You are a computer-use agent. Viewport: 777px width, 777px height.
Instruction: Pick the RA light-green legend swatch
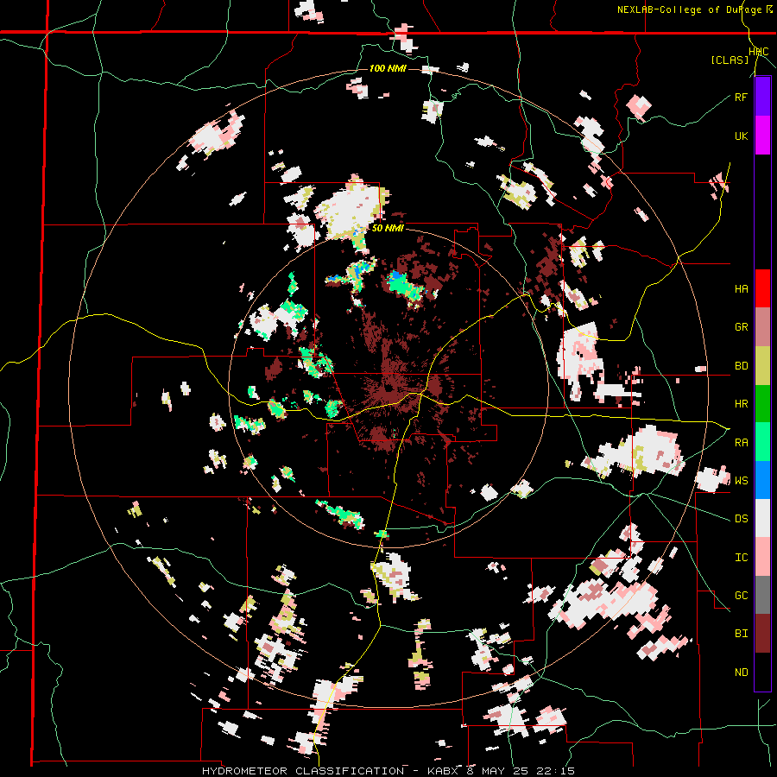click(x=762, y=442)
